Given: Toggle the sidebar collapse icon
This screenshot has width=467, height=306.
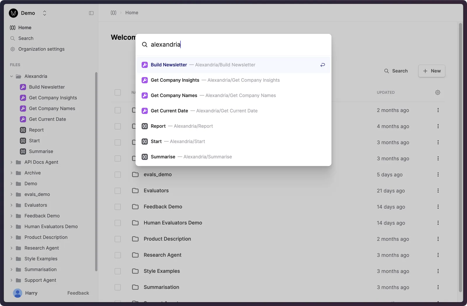Looking at the screenshot, I should [91, 13].
